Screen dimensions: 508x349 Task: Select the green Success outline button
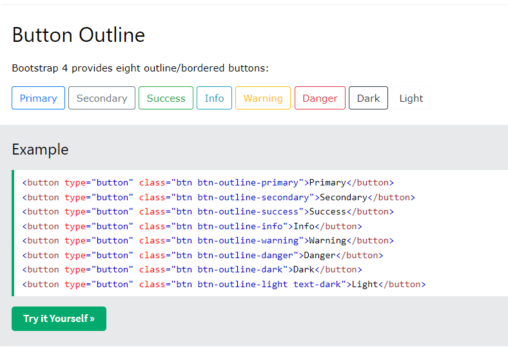pyautogui.click(x=166, y=98)
